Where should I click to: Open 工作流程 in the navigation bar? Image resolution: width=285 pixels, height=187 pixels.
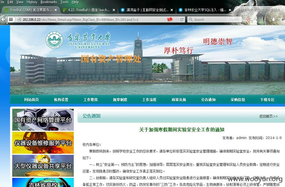click(149, 100)
